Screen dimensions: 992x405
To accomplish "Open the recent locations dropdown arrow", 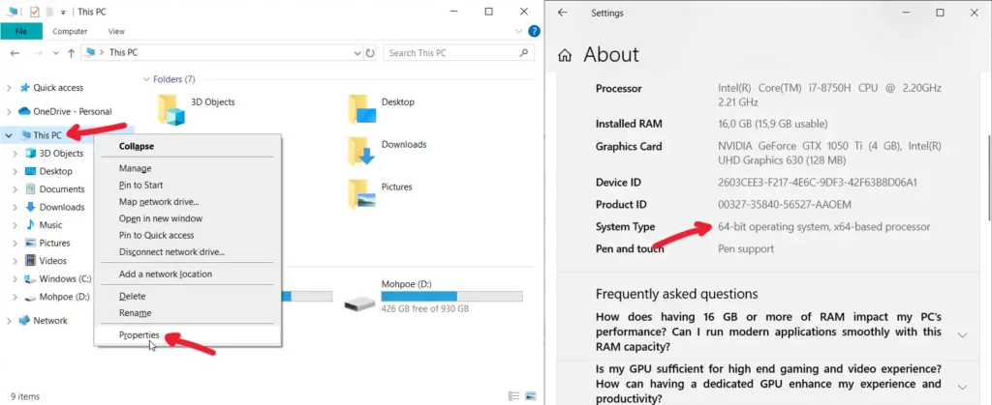I will point(55,53).
